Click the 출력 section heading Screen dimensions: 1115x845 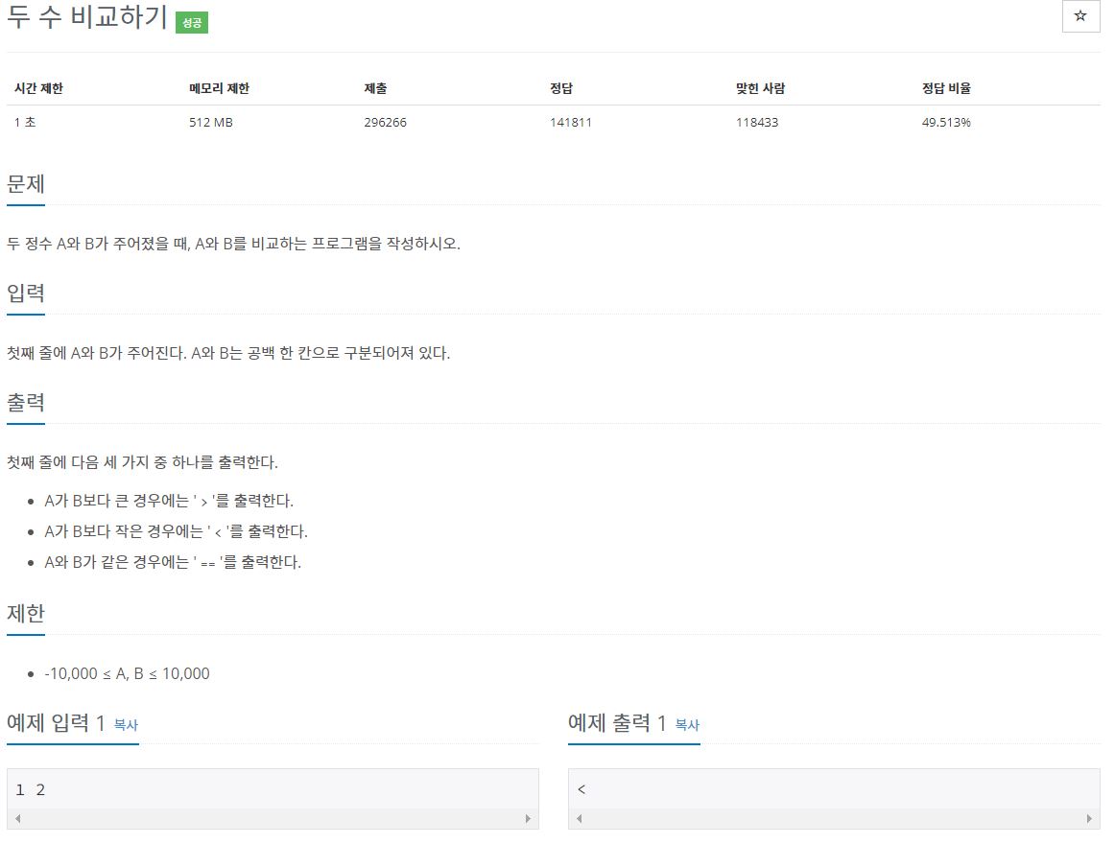coord(26,402)
